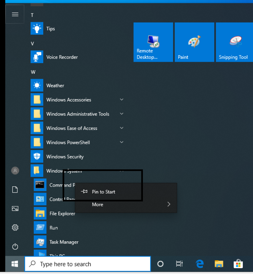Image resolution: width=253 pixels, height=274 pixels.
Task: Open Cortana circle on taskbar
Action: point(160,264)
